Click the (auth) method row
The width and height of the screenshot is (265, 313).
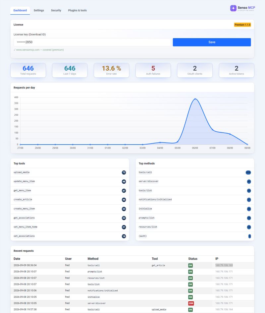(x=195, y=236)
